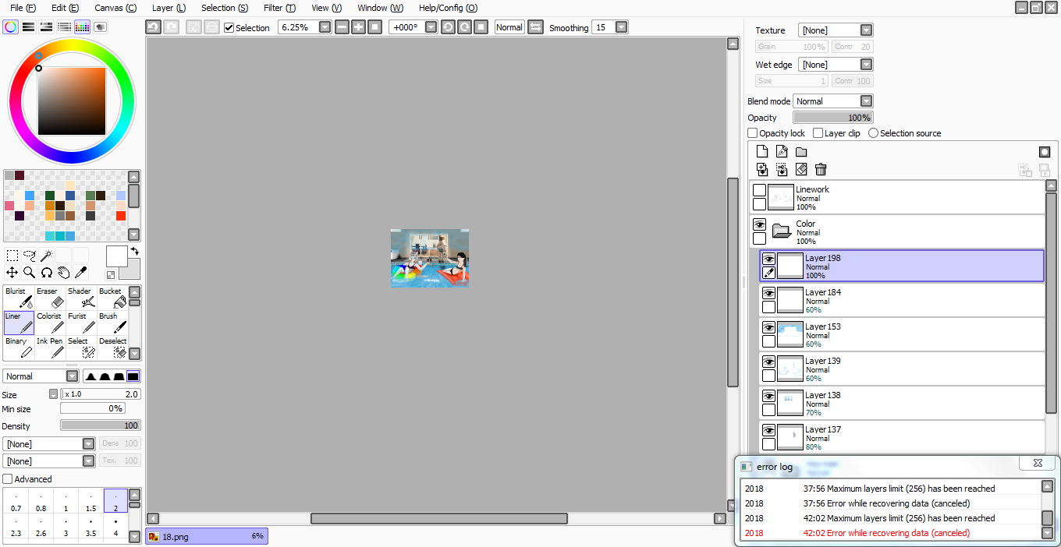This screenshot has height=547, width=1061.
Task: Zoom in the canvas view
Action: coord(358,27)
